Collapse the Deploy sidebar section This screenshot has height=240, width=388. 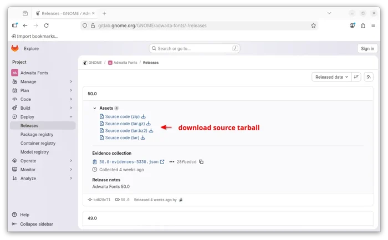[40, 117]
